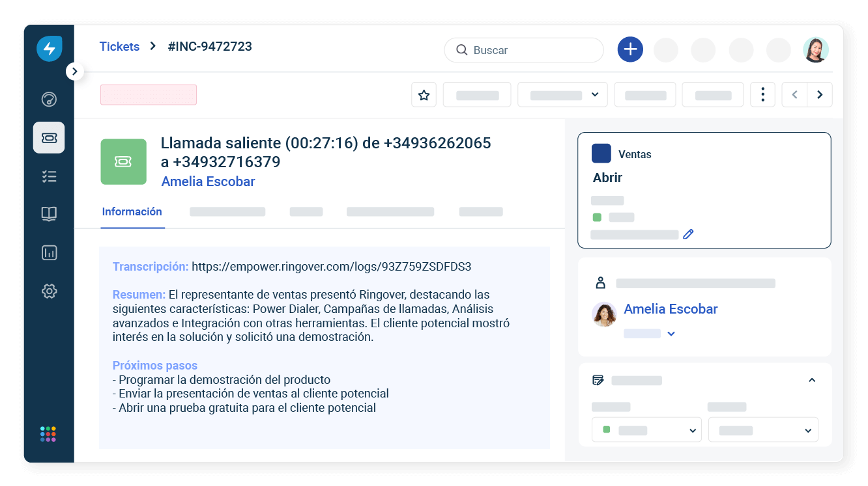This screenshot has width=868, height=486.
Task: Open the apps grid icon at sidebar bottom
Action: [x=49, y=434]
